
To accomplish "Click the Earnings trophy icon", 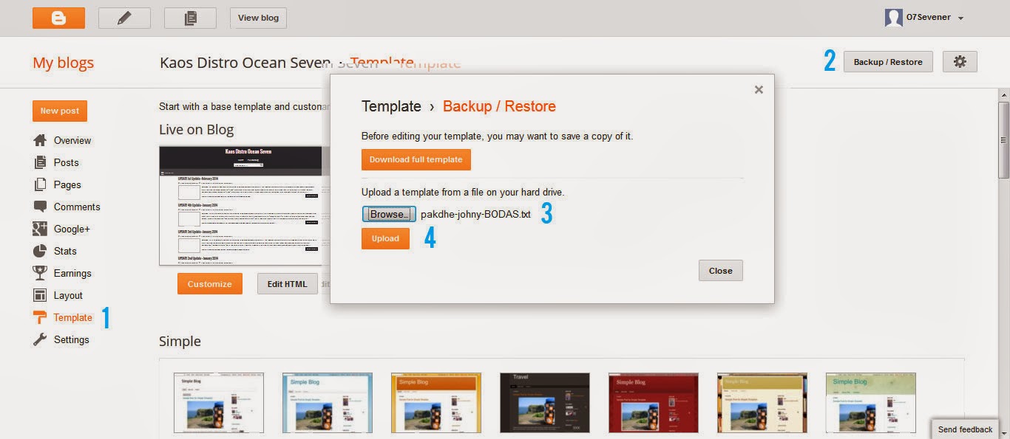I will pyautogui.click(x=40, y=273).
